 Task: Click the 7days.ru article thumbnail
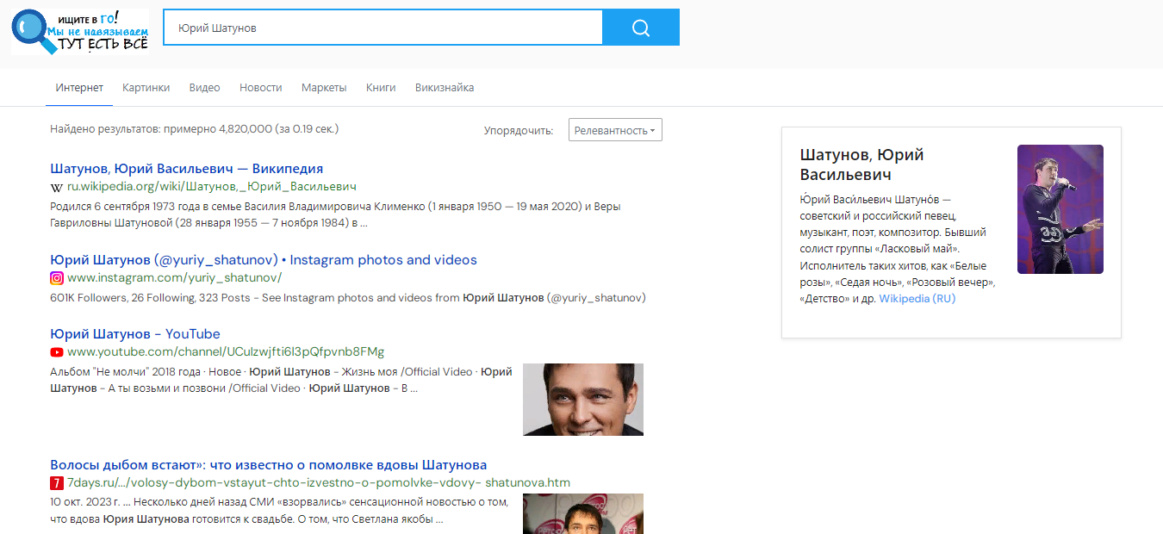click(583, 513)
